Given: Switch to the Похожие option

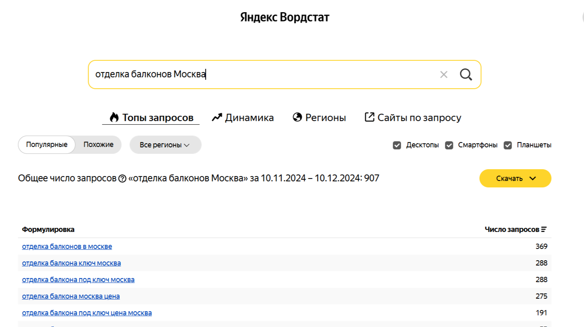Looking at the screenshot, I should 98,145.
